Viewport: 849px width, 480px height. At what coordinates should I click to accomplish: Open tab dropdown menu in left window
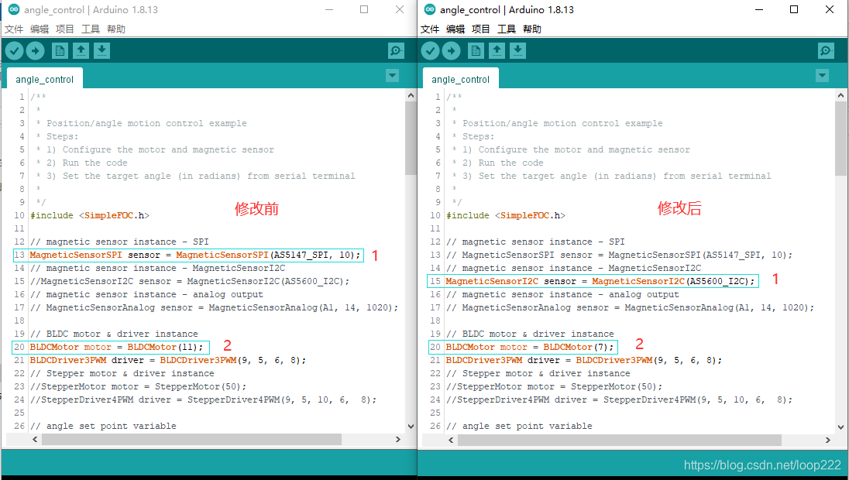point(393,76)
